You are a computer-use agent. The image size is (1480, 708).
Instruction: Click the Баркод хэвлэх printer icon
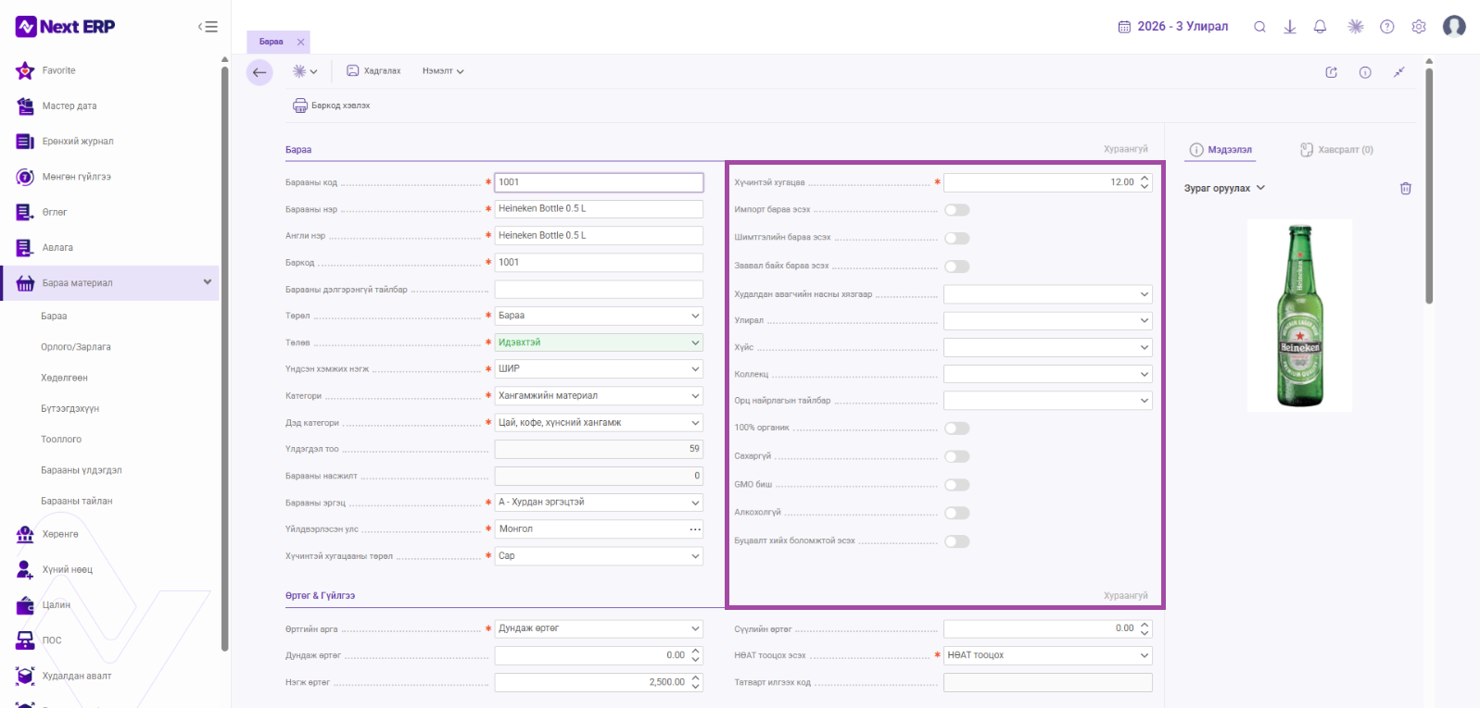click(300, 106)
